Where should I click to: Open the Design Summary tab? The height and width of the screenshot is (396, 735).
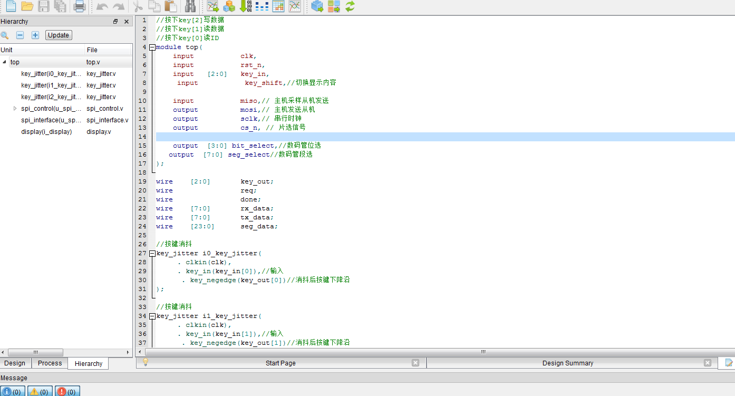click(x=567, y=363)
